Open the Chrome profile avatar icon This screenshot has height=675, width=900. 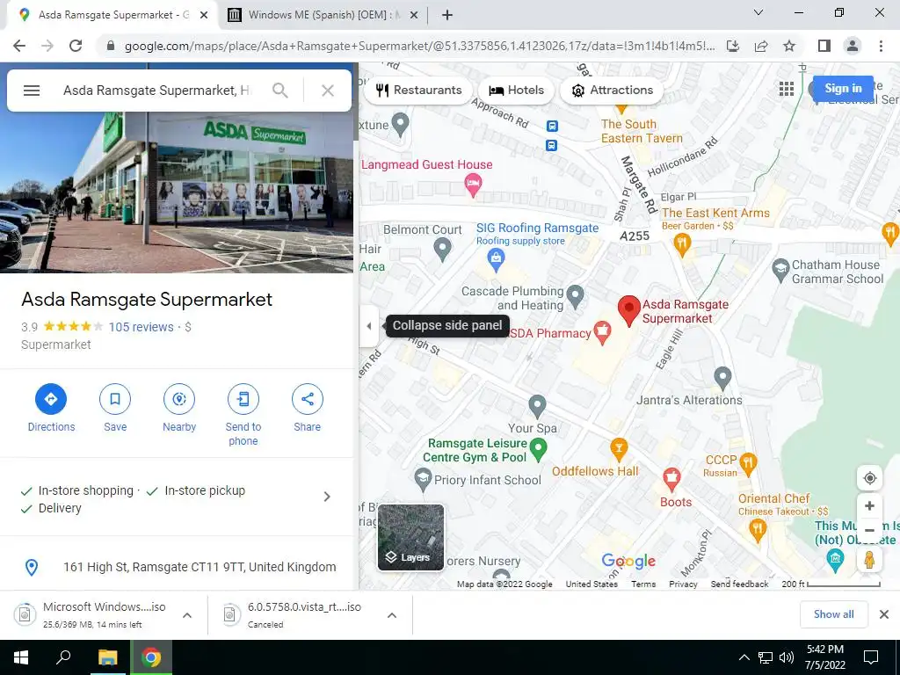pos(853,46)
